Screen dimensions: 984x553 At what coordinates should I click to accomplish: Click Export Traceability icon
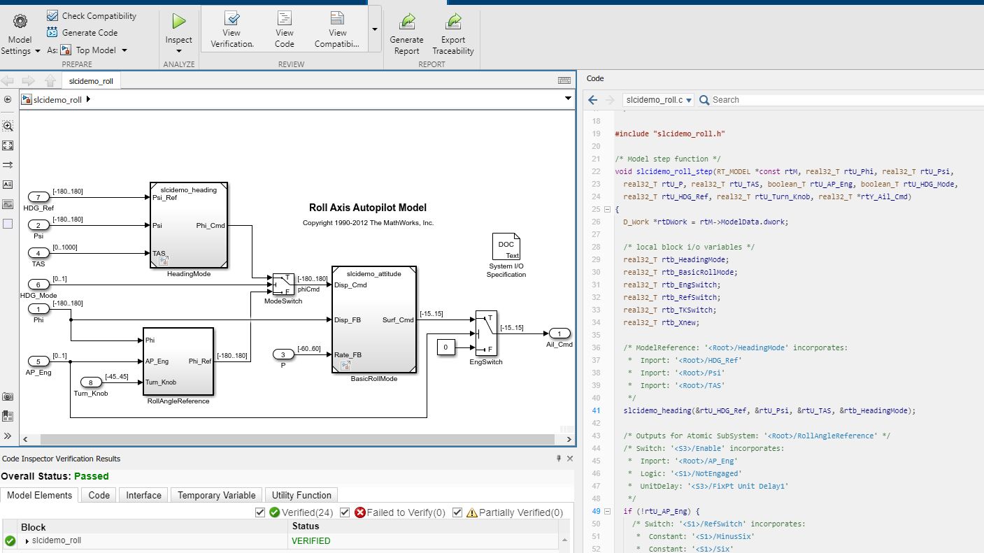click(452, 22)
